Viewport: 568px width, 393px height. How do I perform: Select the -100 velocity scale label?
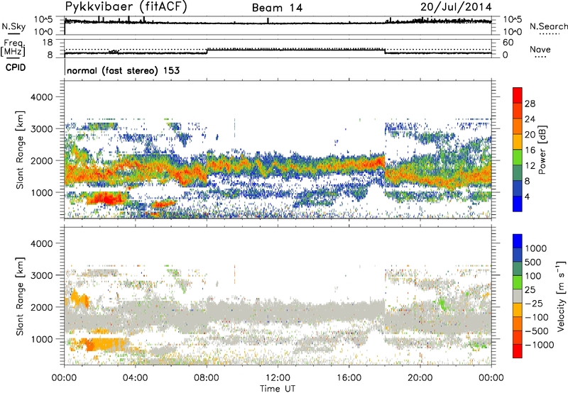537,317
